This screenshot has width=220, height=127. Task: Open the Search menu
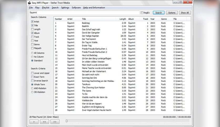point(55,8)
